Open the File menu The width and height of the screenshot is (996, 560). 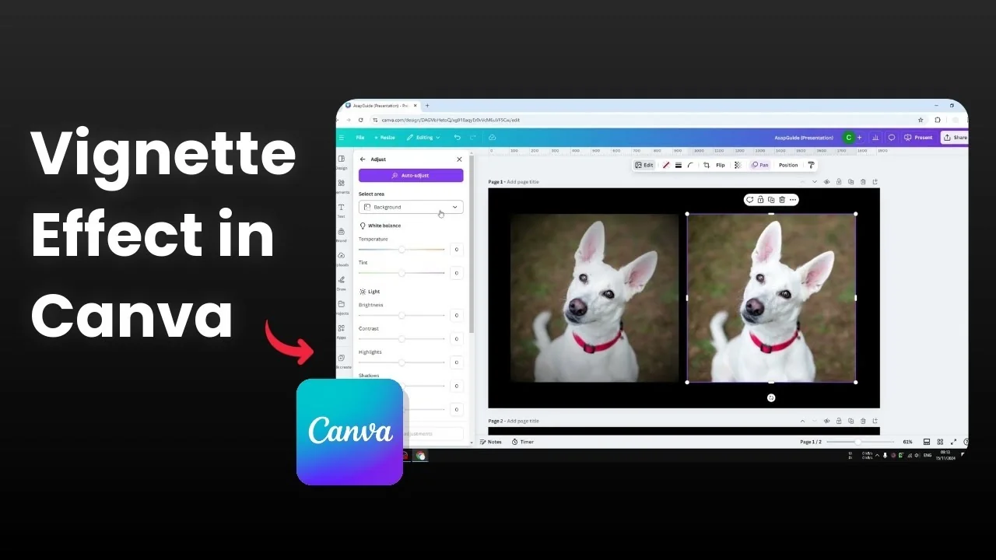[360, 138]
